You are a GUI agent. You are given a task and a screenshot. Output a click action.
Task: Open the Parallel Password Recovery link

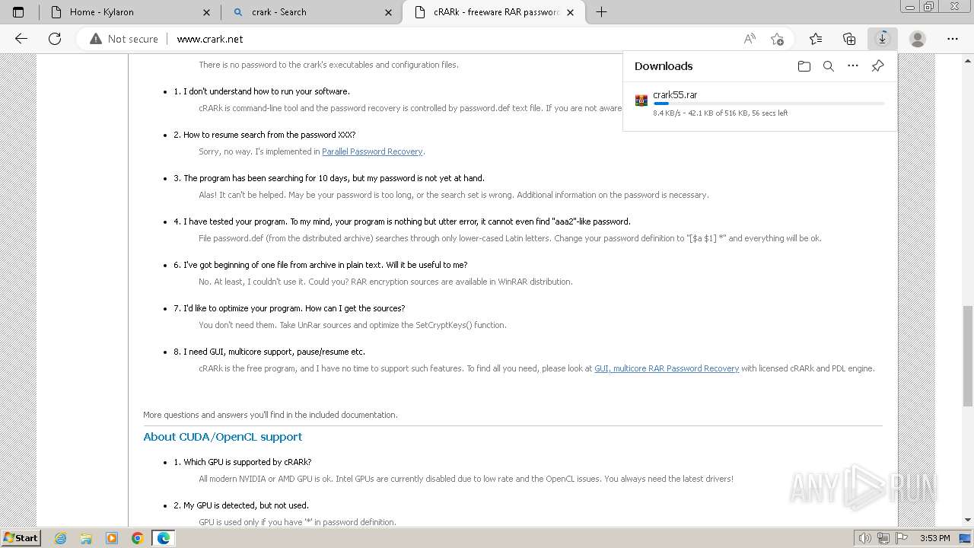(372, 151)
